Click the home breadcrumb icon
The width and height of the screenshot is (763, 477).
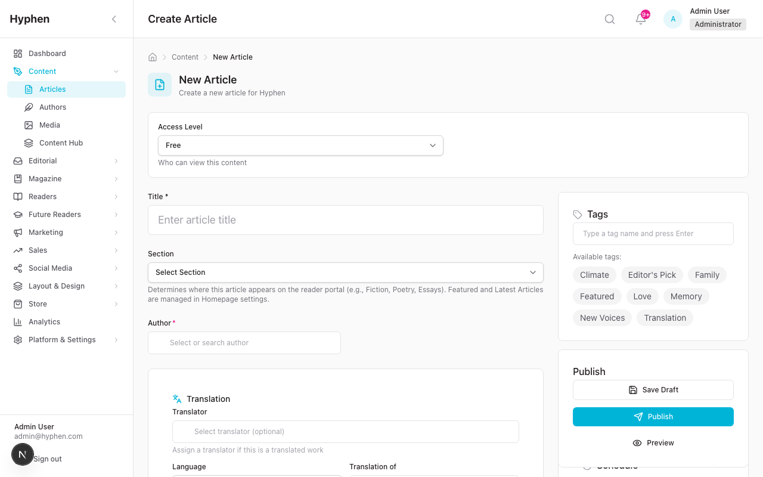[x=152, y=57]
